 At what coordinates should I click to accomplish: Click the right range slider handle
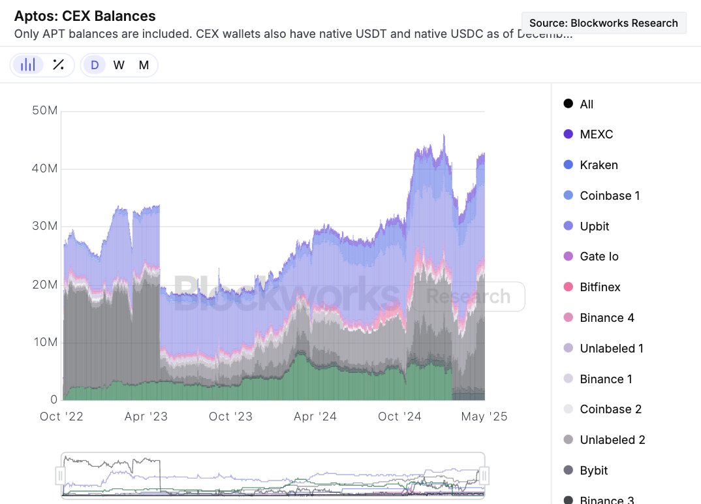click(484, 475)
